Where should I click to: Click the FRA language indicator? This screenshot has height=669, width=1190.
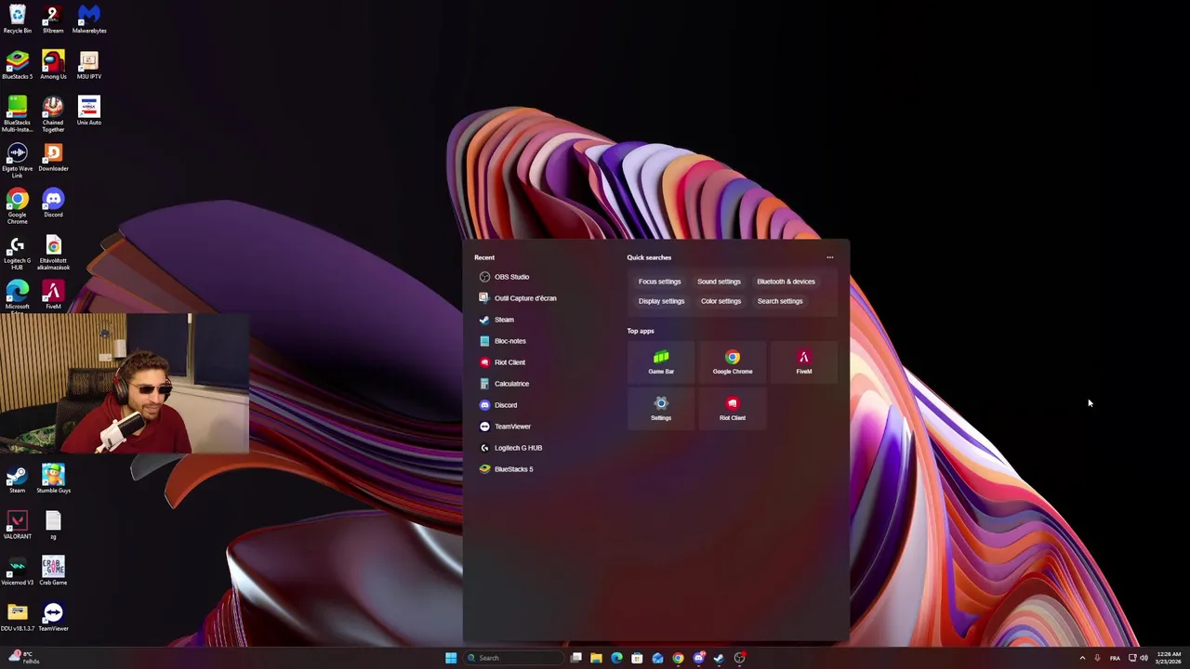pos(1115,658)
